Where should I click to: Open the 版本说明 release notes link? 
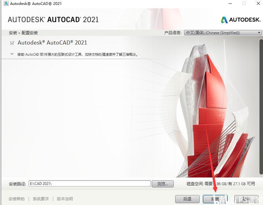tap(65, 199)
